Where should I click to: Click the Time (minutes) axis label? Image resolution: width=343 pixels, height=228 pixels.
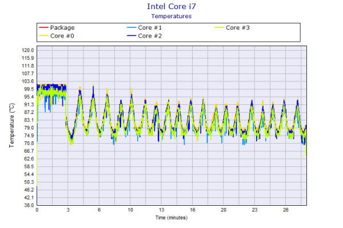point(171,218)
